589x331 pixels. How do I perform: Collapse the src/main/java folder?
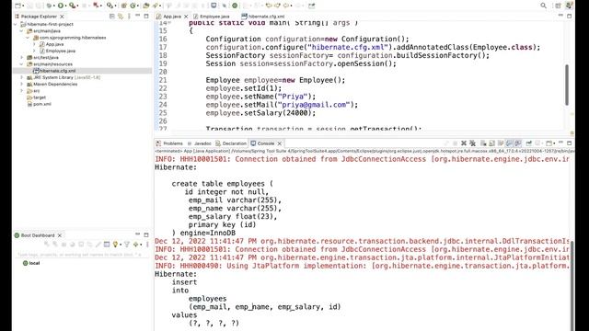pyautogui.click(x=22, y=30)
